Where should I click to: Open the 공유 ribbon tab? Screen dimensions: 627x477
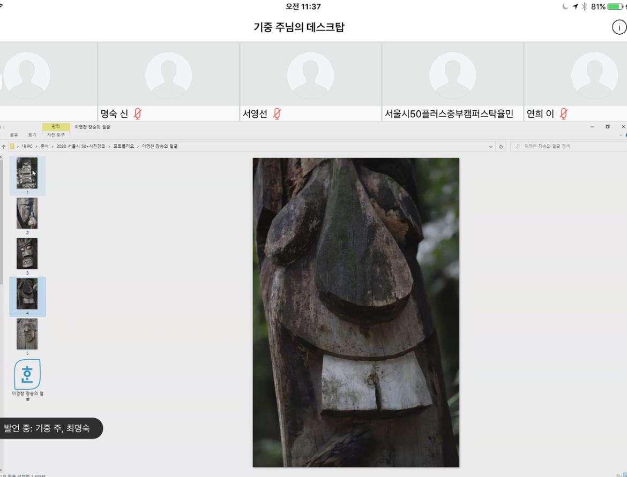14,135
